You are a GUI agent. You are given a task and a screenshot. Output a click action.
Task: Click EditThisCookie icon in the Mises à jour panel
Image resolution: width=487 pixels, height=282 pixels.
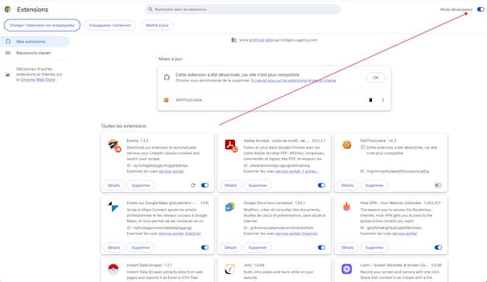166,100
